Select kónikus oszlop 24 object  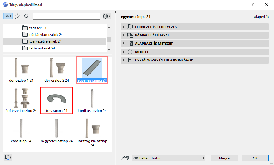(92, 100)
